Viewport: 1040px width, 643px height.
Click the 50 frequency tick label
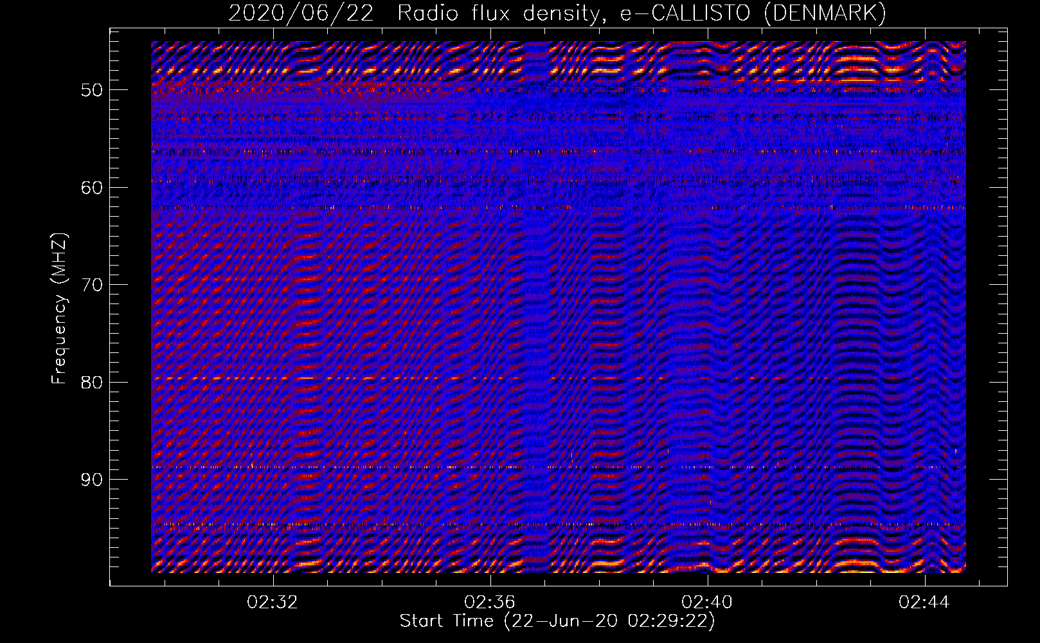92,90
